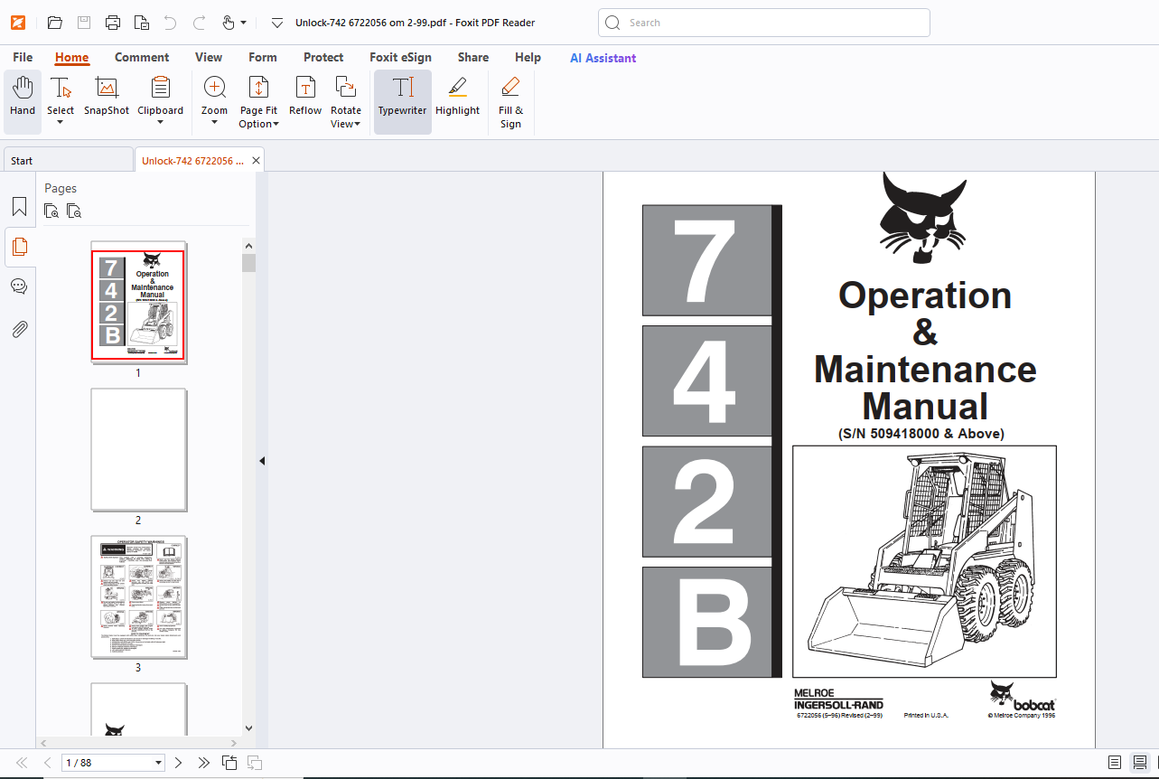Switch to continuous page view mode
Viewport: 1159px width, 779px height.
pyautogui.click(x=1140, y=763)
